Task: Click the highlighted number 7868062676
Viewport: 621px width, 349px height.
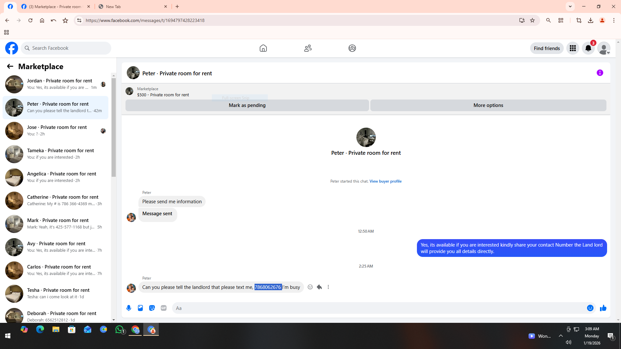Action: click(268, 287)
